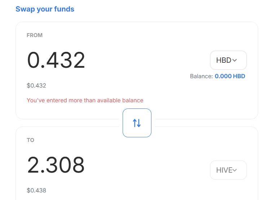Click the down arrow in swap icon

pos(139,123)
